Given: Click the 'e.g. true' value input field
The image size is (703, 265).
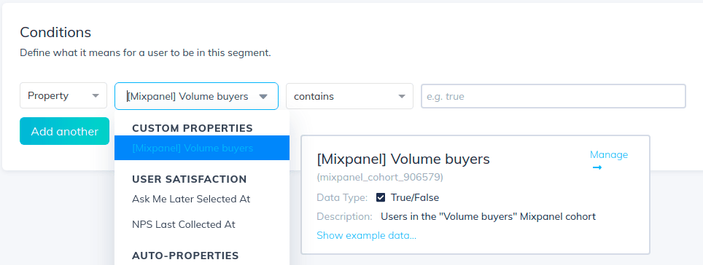Looking at the screenshot, I should tap(554, 96).
